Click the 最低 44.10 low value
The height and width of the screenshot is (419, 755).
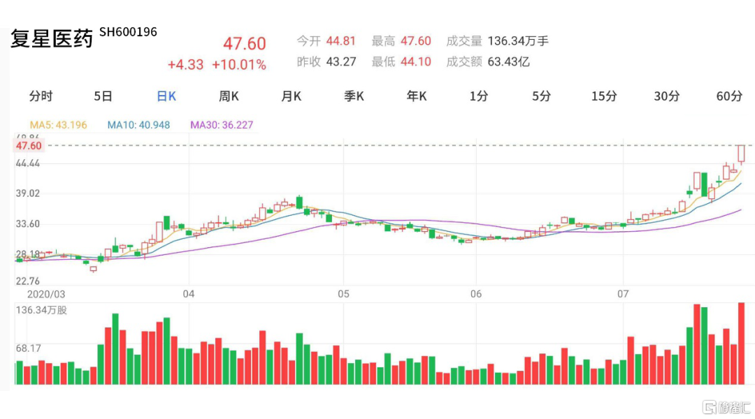coord(401,61)
